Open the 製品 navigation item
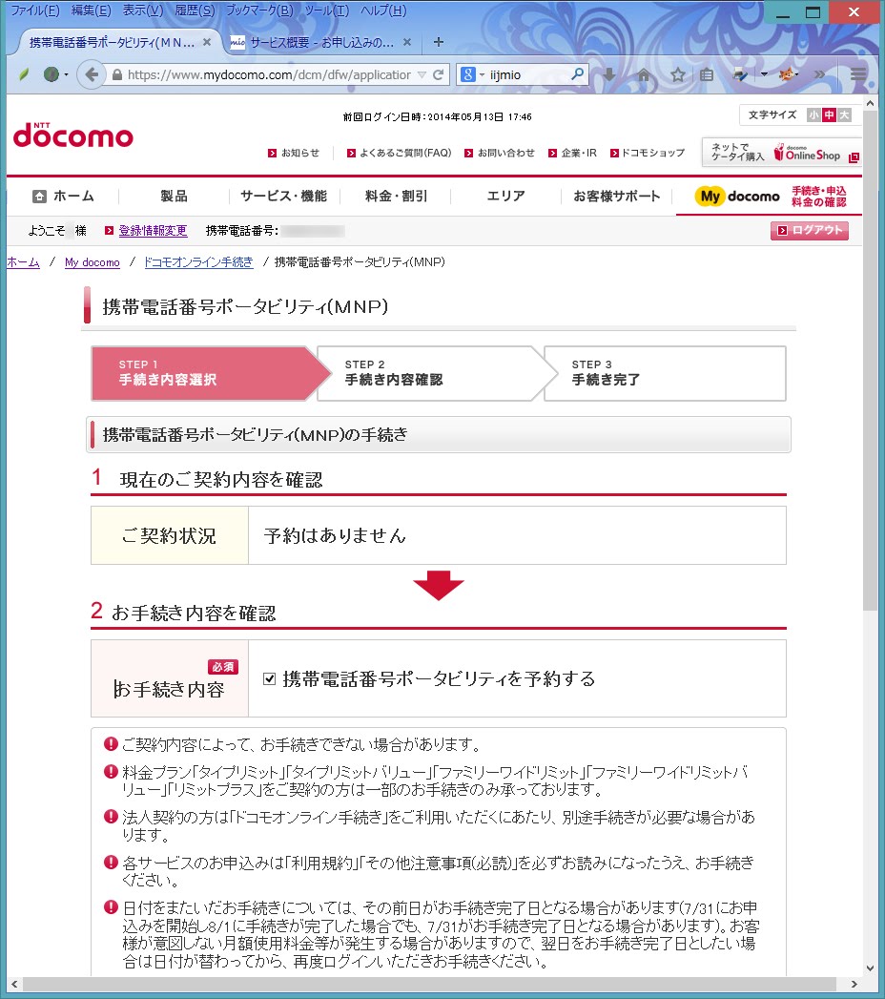This screenshot has height=999, width=885. pyautogui.click(x=174, y=197)
